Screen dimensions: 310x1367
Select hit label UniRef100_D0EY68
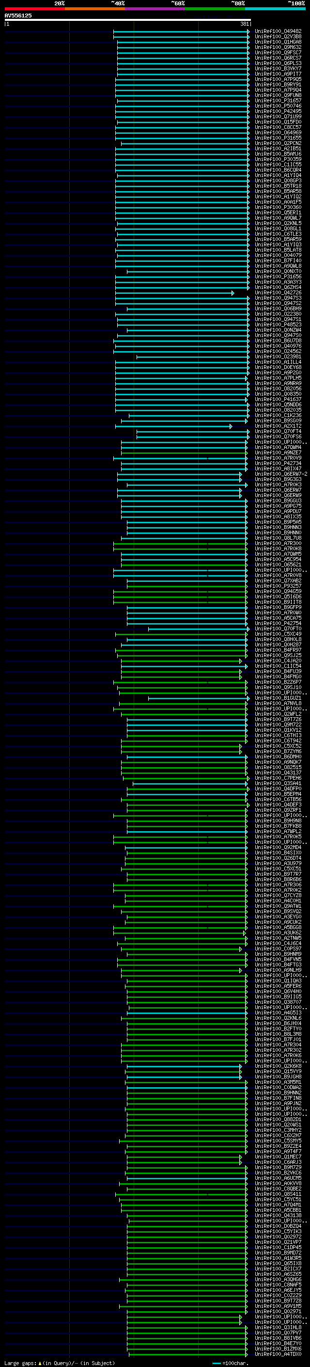[278, 367]
